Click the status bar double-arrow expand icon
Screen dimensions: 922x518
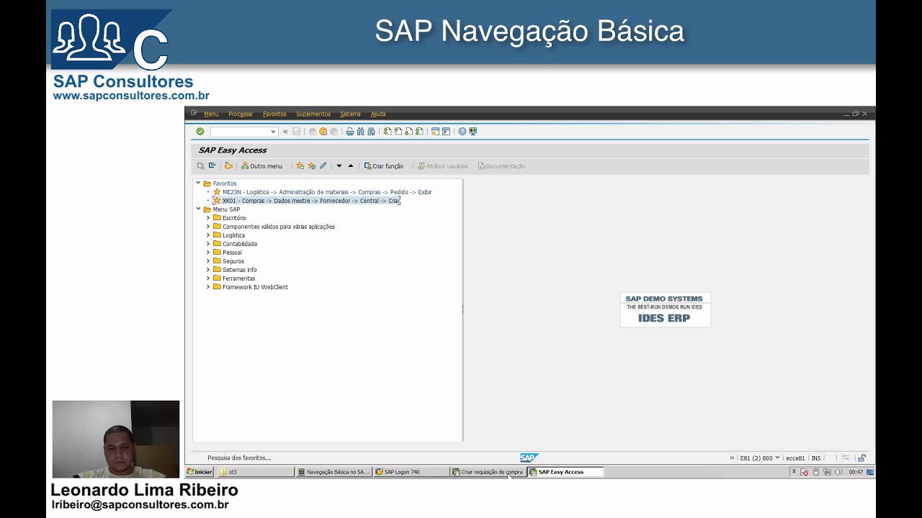click(x=733, y=458)
